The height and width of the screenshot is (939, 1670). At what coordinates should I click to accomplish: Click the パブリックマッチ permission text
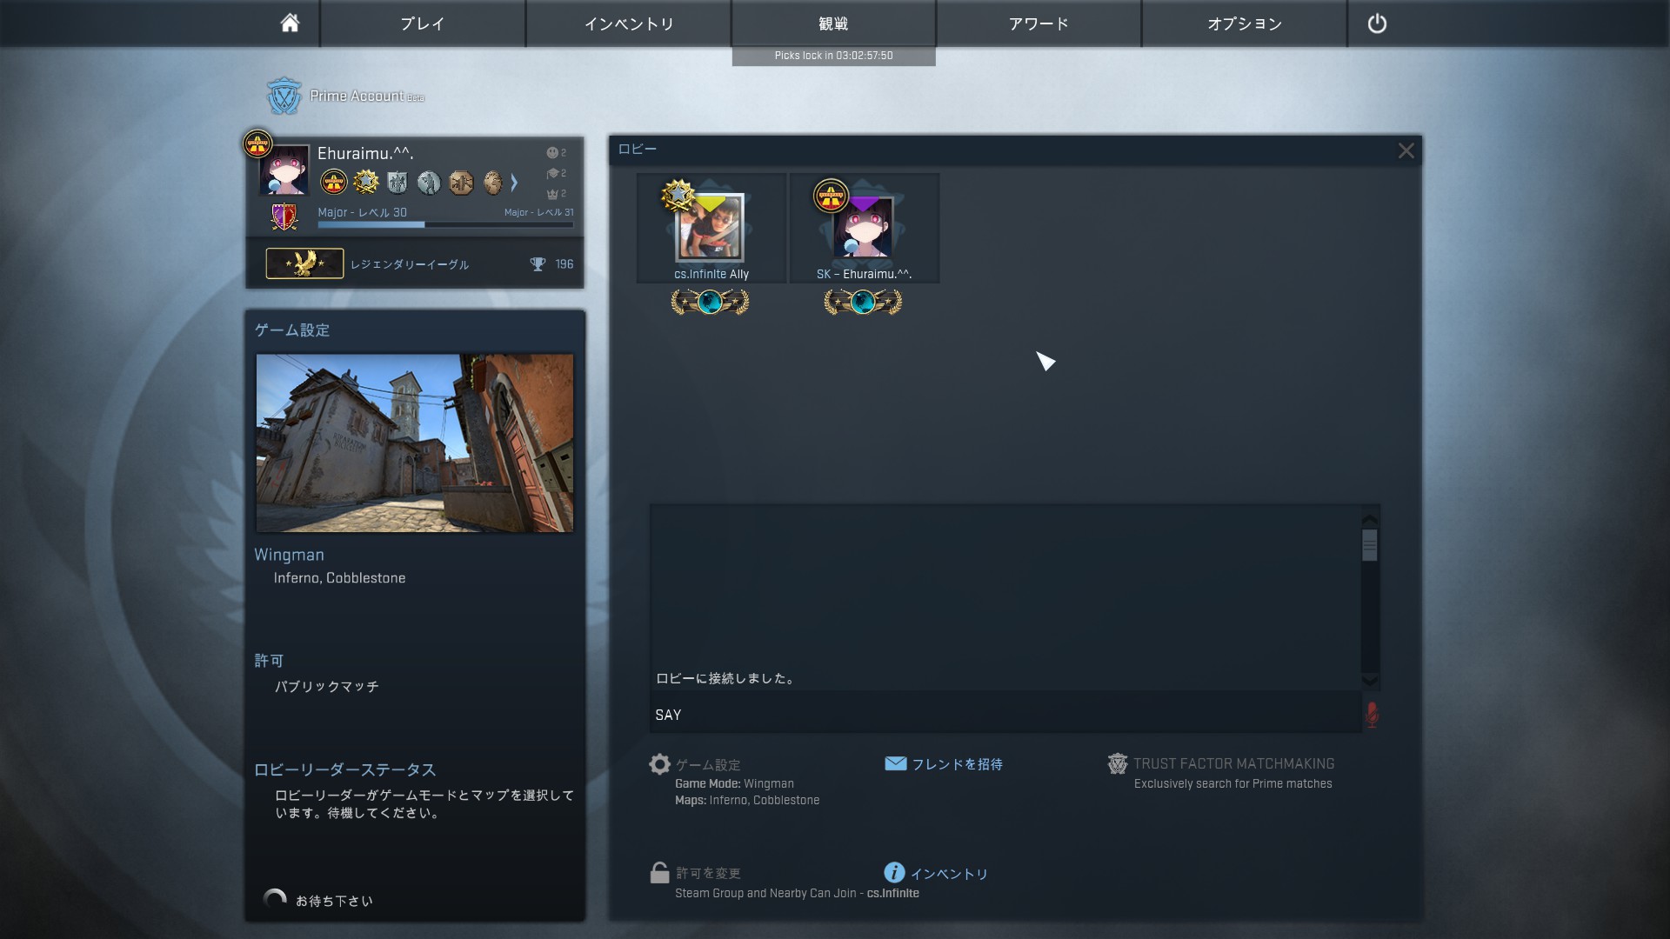tap(326, 687)
